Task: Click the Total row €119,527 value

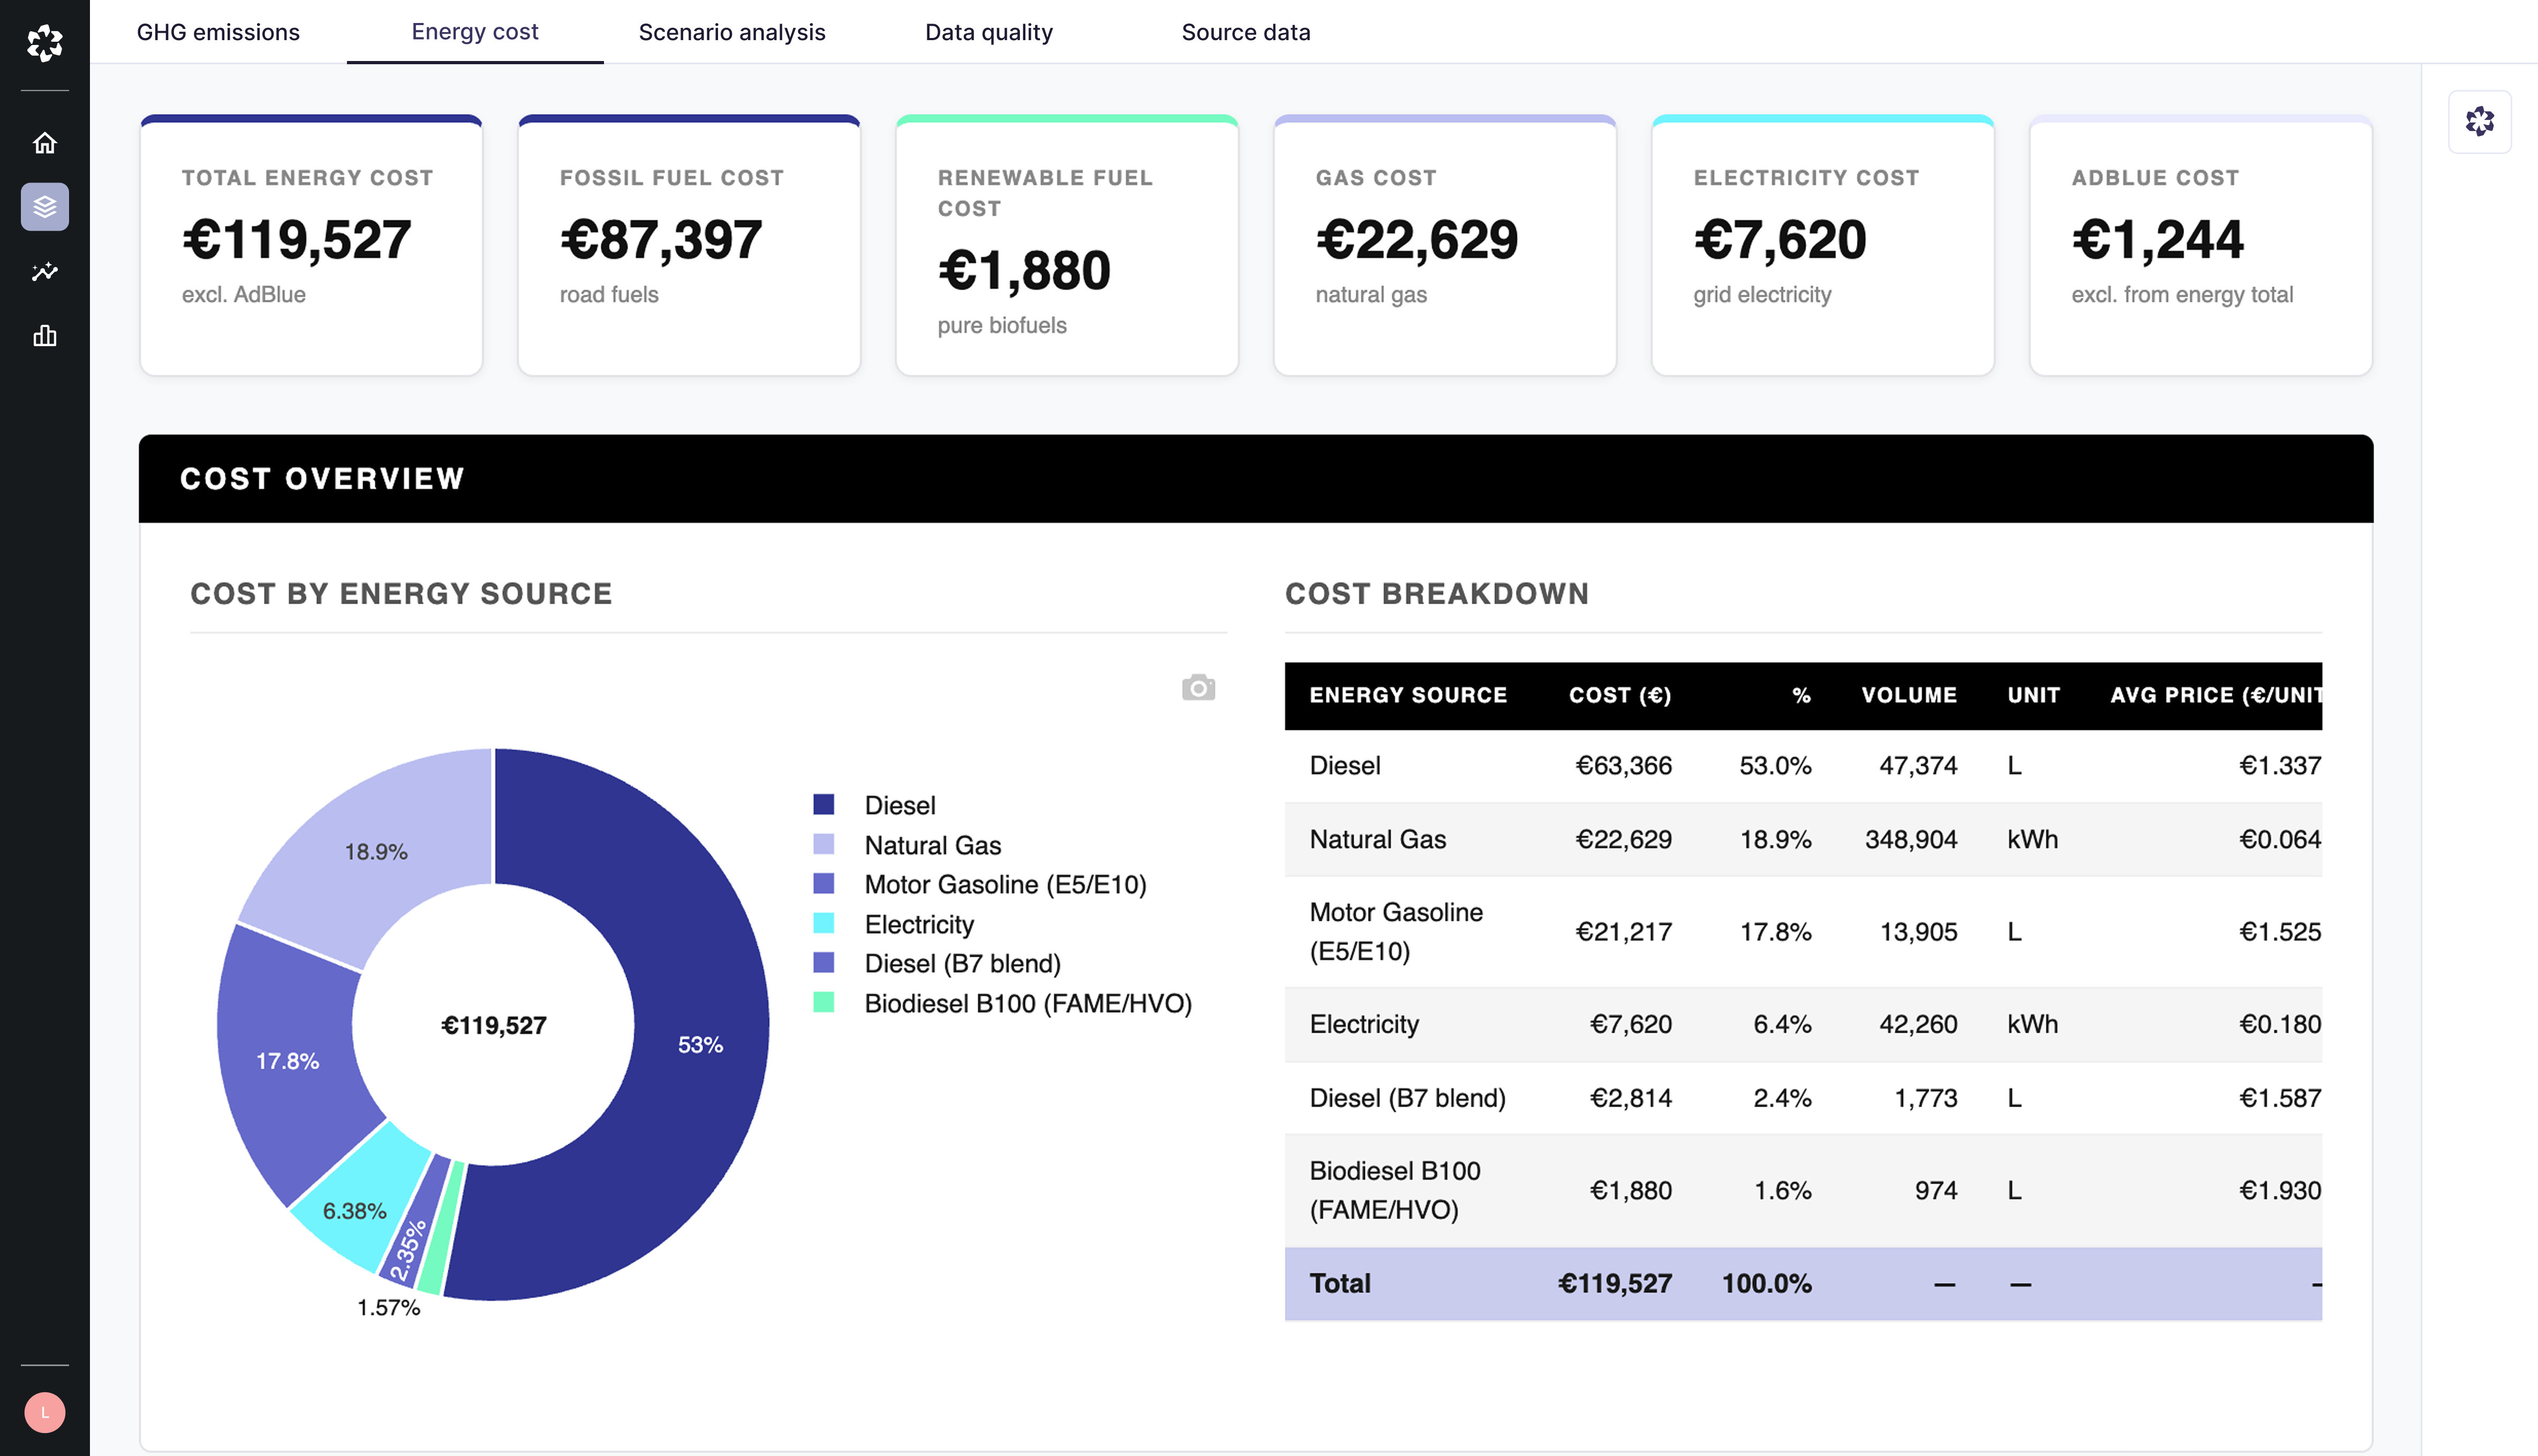Action: (1615, 1283)
